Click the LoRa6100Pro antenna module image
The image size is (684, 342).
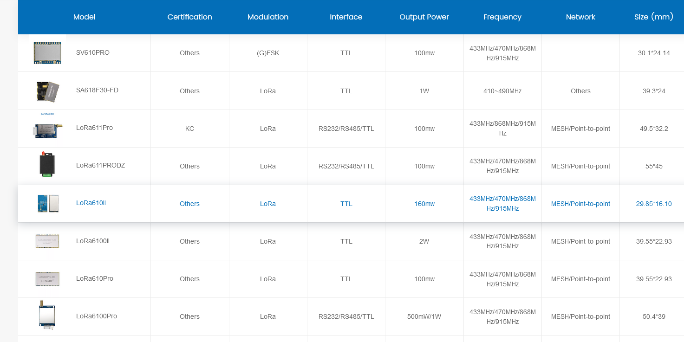(47, 316)
